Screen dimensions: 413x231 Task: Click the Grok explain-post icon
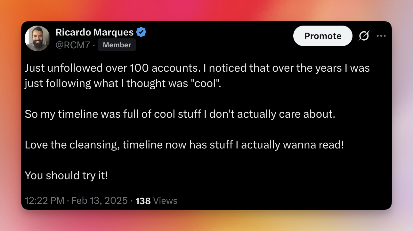364,36
